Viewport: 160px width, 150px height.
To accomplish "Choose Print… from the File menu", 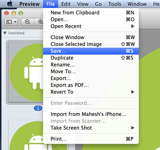I will pyautogui.click(x=91, y=139).
